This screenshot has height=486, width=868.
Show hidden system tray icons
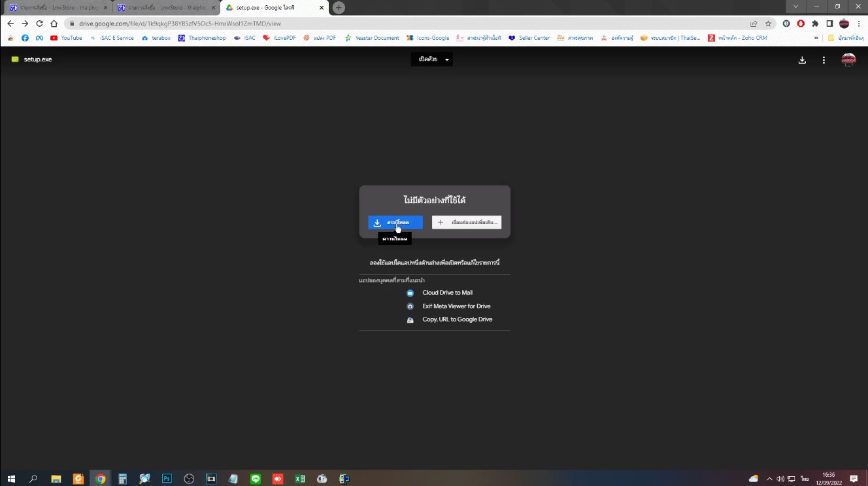tap(769, 479)
